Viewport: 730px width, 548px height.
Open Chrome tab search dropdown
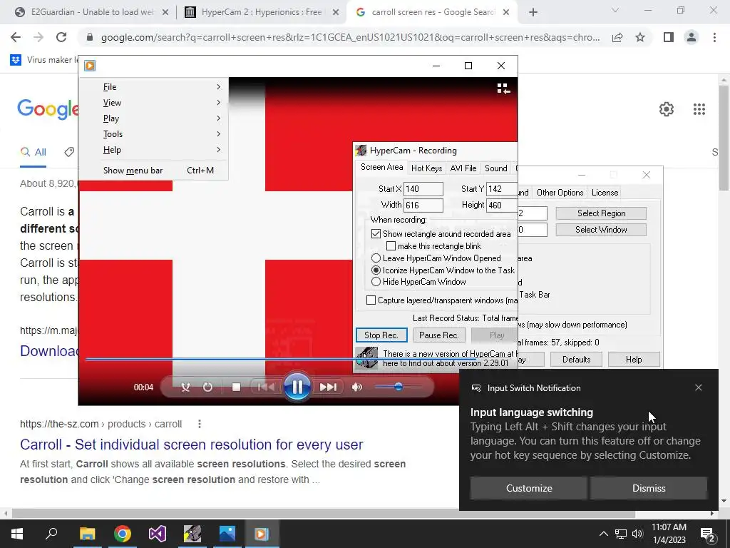point(615,10)
